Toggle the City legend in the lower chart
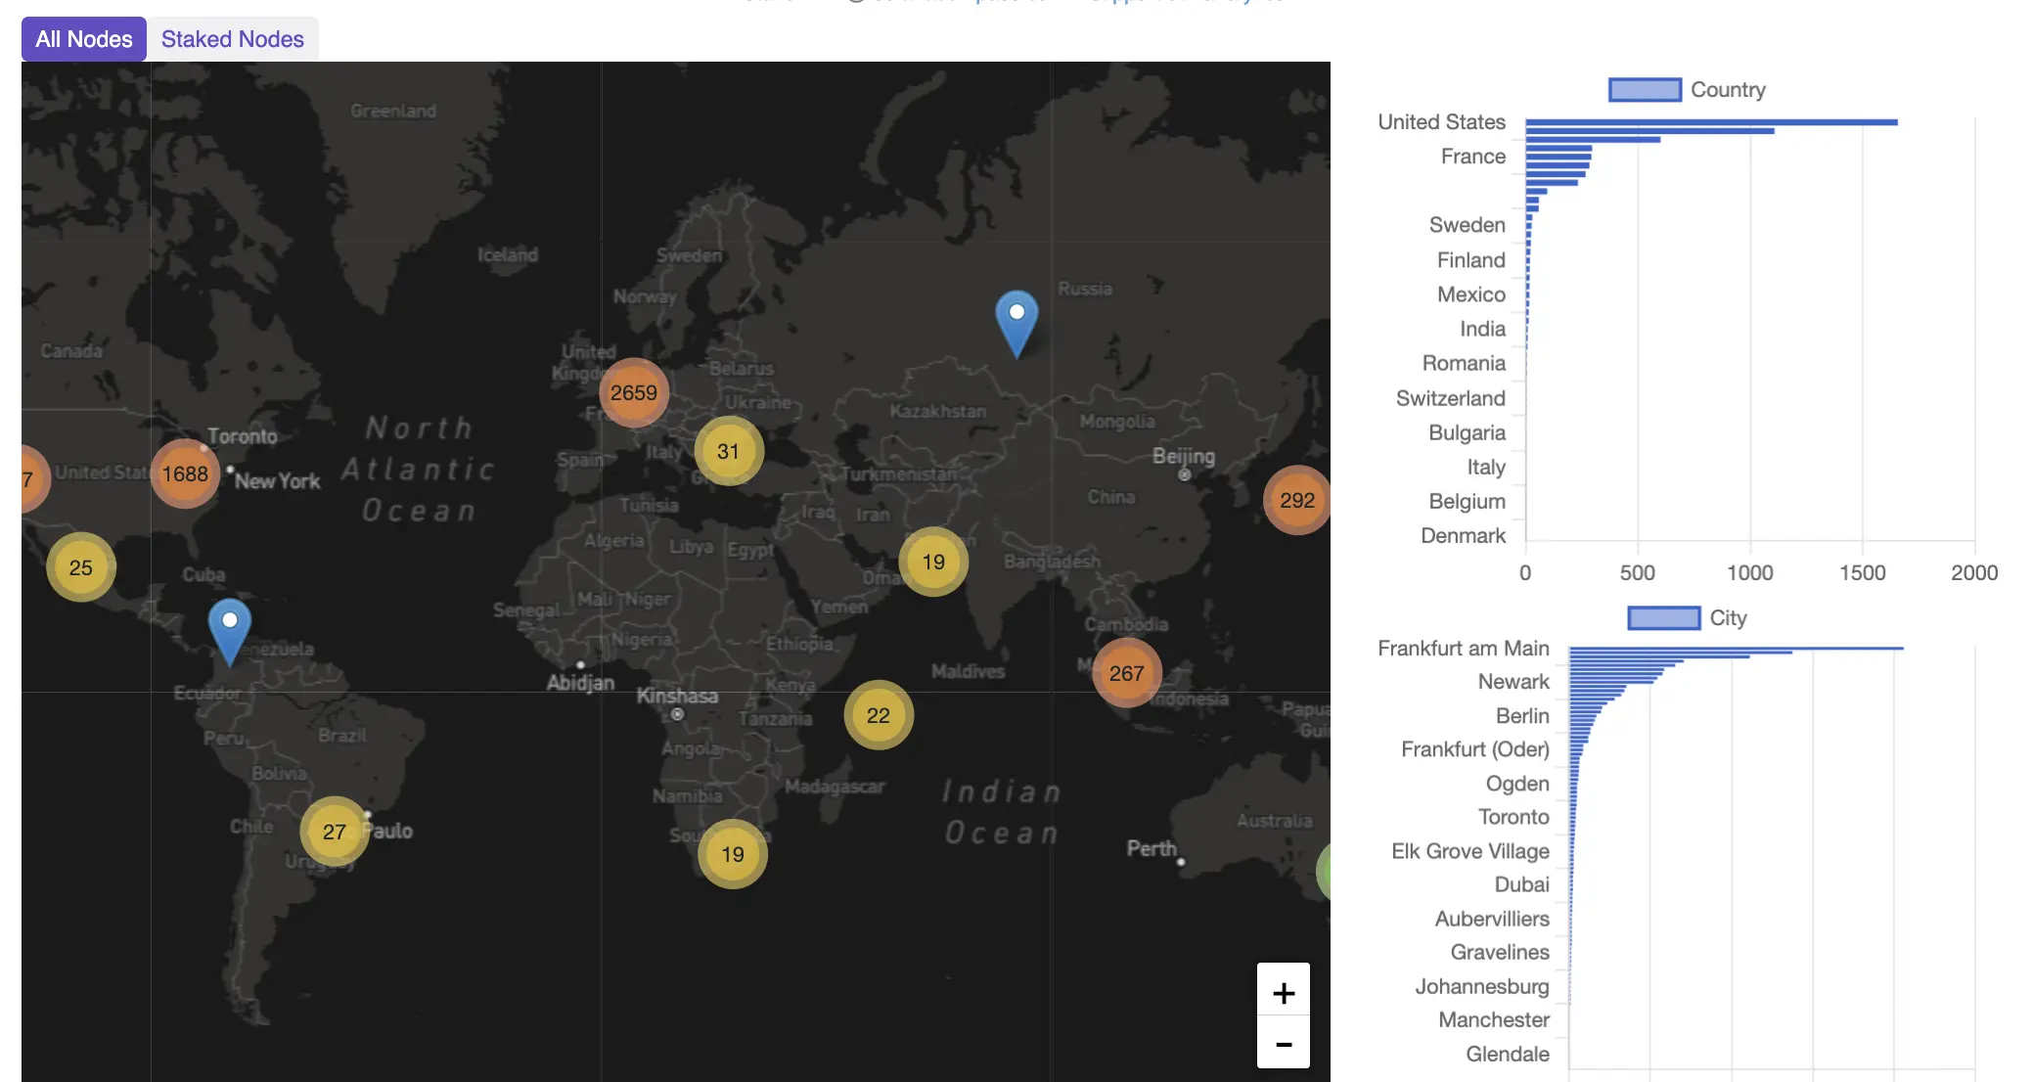This screenshot has height=1082, width=2033. [1662, 617]
